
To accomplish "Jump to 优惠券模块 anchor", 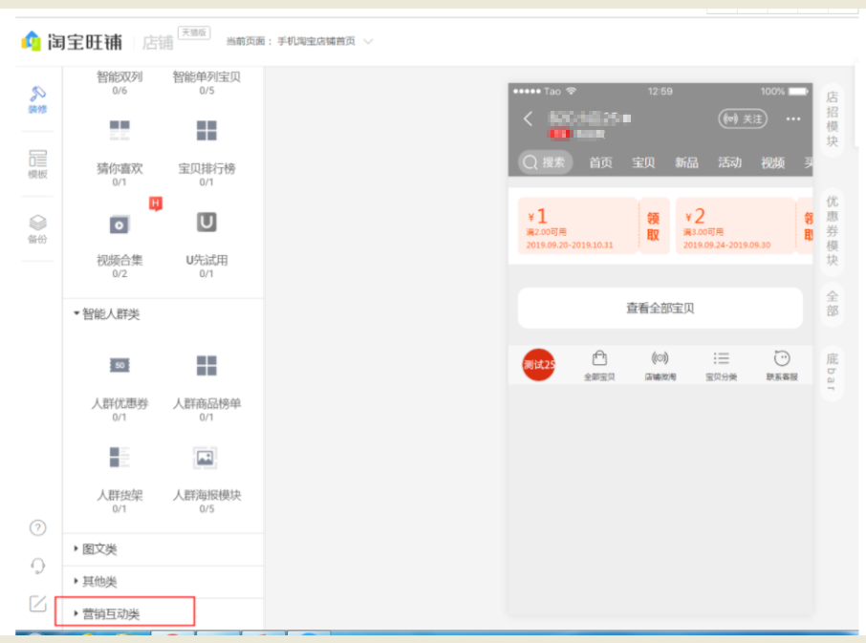I will (833, 230).
